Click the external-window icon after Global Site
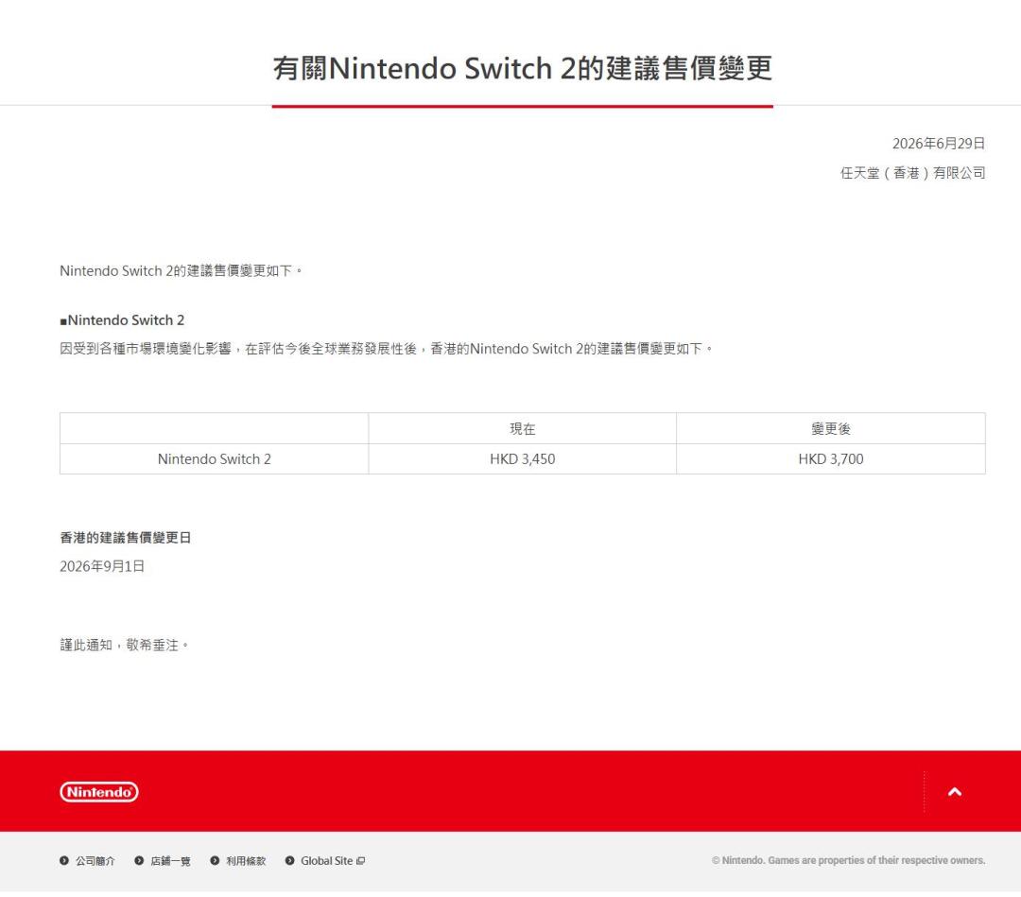Image resolution: width=1021 pixels, height=897 pixels. click(x=361, y=860)
